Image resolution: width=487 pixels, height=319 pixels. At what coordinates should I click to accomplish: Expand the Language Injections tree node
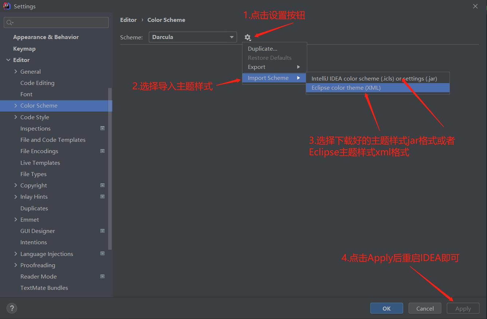pos(16,254)
